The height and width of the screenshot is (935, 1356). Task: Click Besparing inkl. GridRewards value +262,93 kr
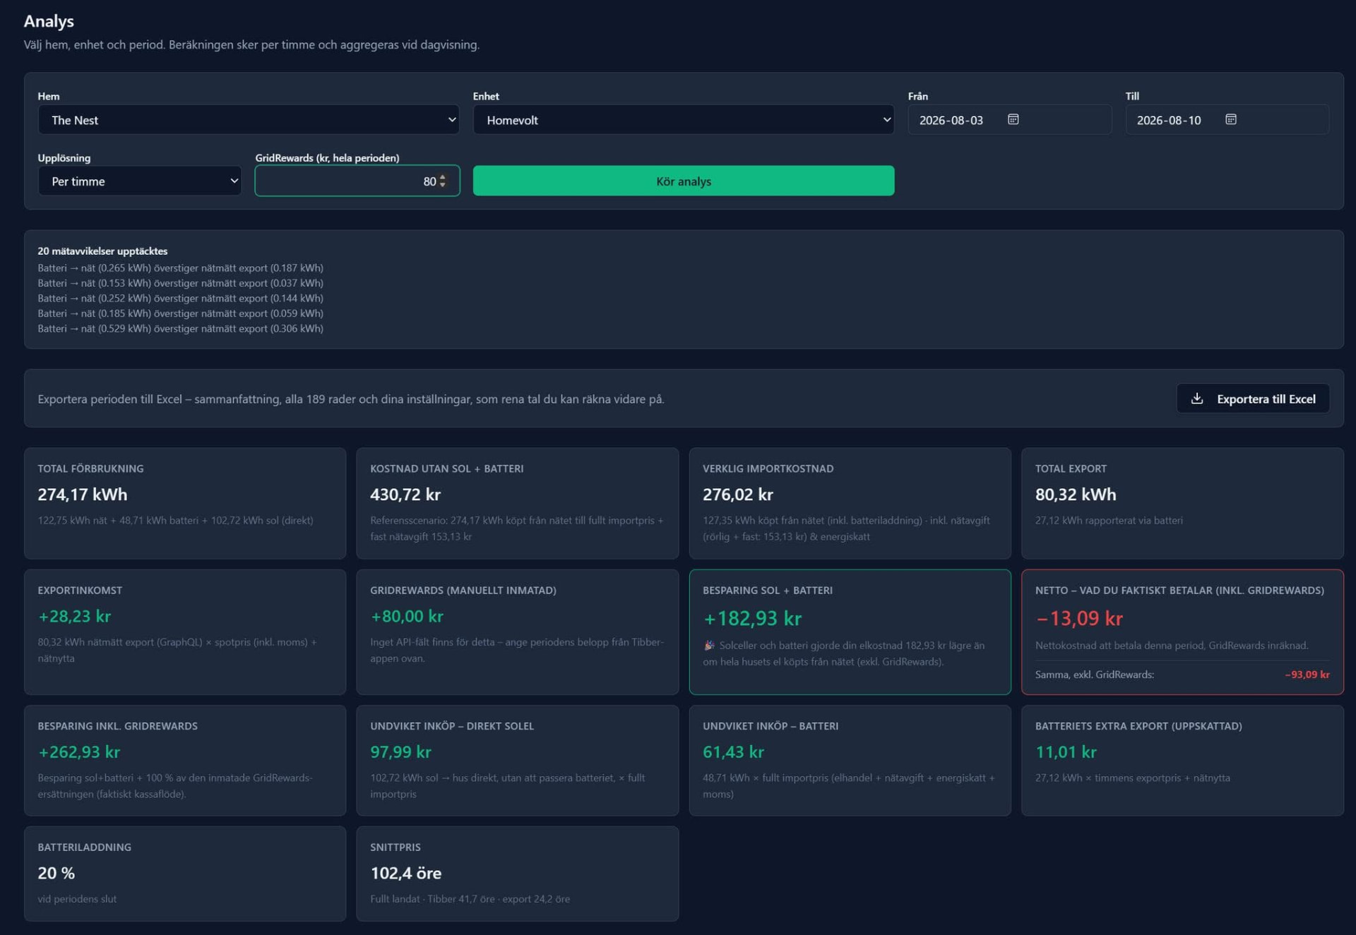pos(79,752)
